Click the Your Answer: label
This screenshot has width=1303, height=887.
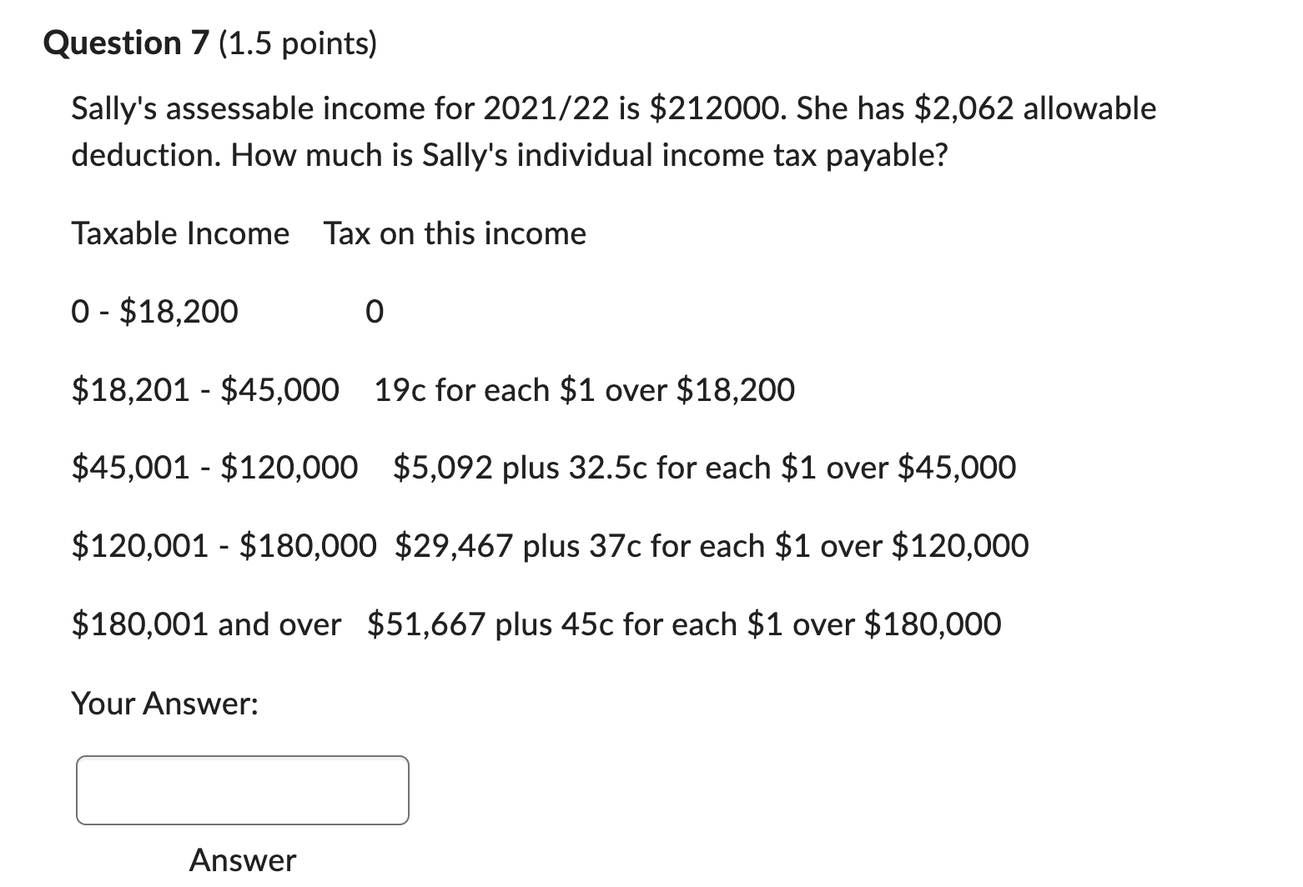pos(164,704)
